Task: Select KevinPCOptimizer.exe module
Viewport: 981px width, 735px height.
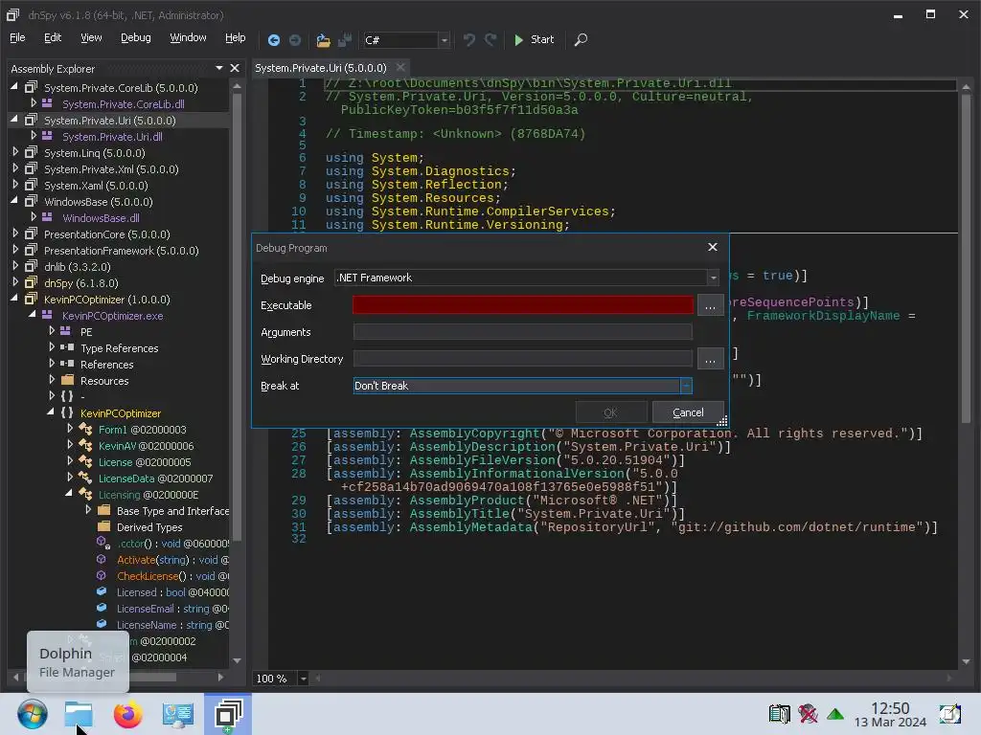Action: point(112,315)
